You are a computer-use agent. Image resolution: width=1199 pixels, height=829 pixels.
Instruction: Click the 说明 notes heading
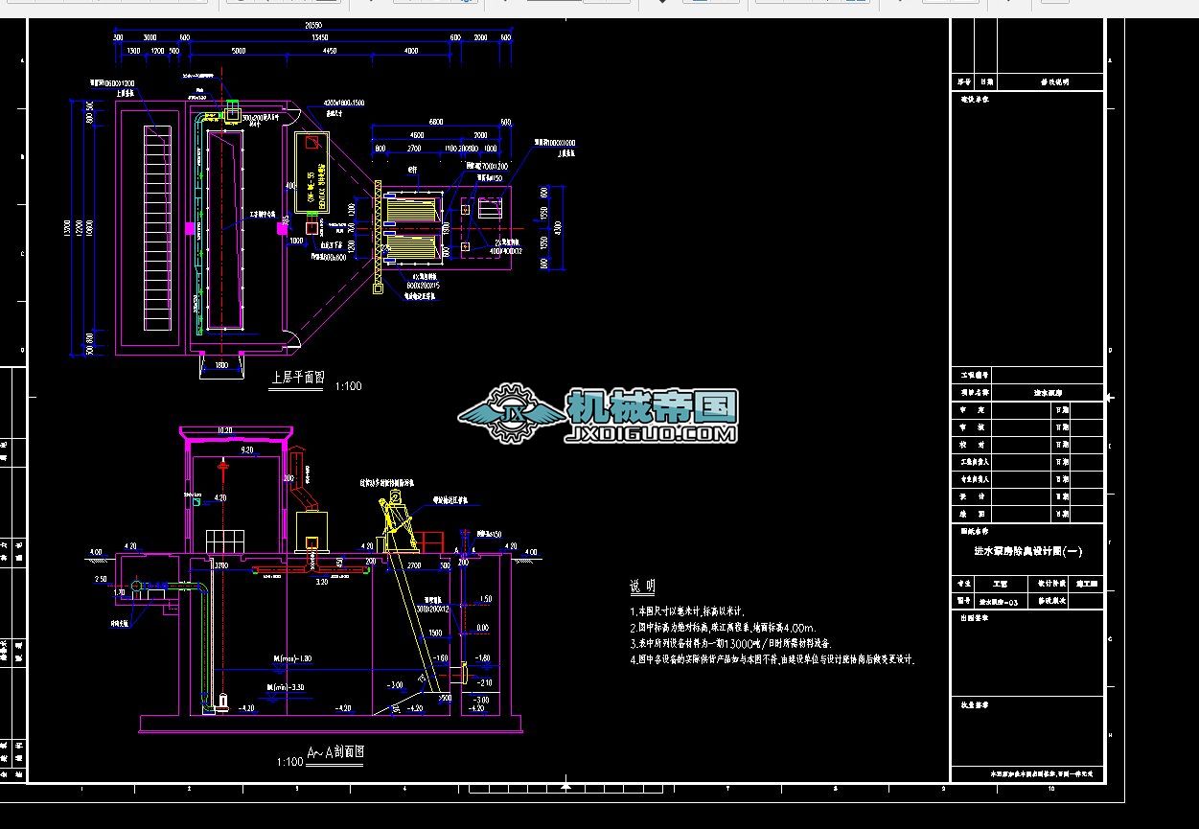click(x=642, y=587)
